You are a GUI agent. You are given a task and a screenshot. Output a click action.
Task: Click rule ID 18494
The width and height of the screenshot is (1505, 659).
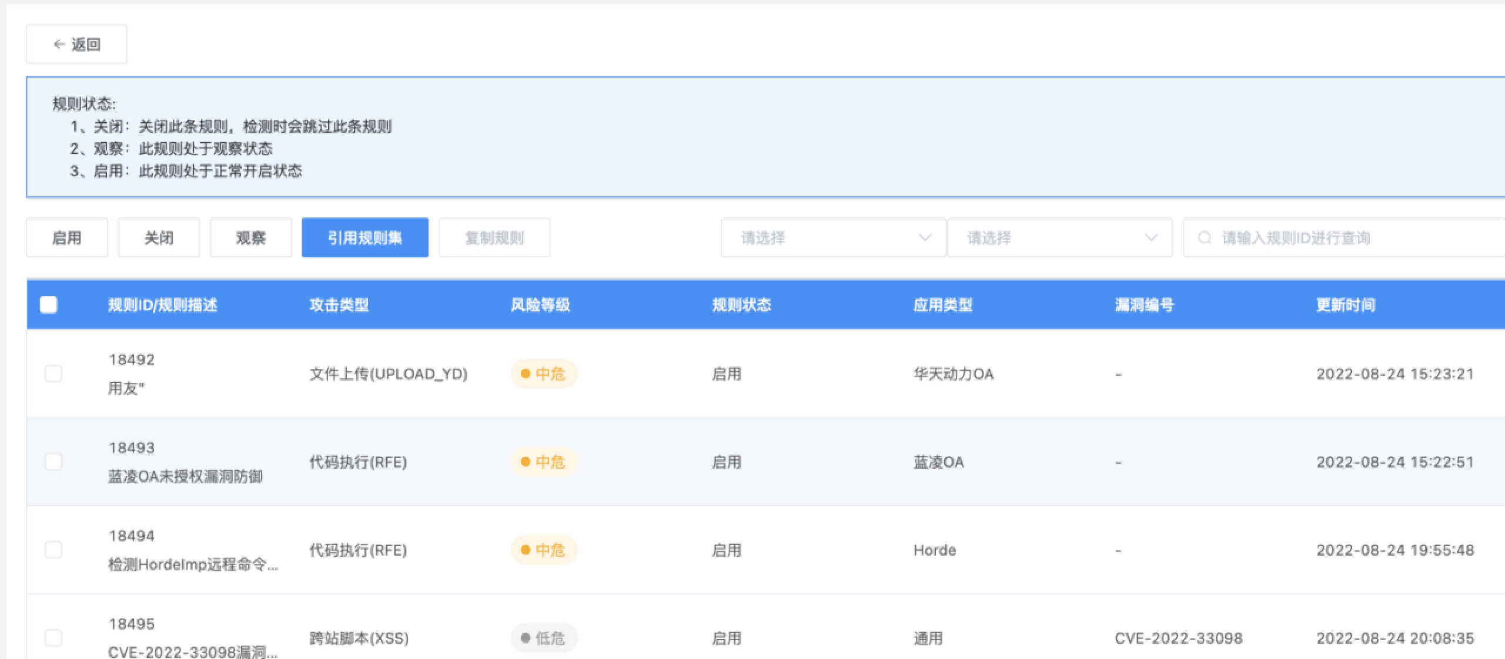132,536
